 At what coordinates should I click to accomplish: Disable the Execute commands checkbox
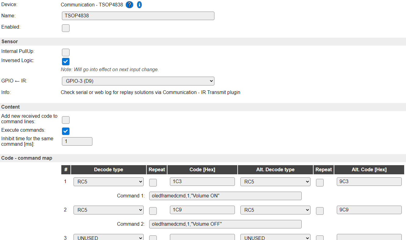(x=66, y=131)
